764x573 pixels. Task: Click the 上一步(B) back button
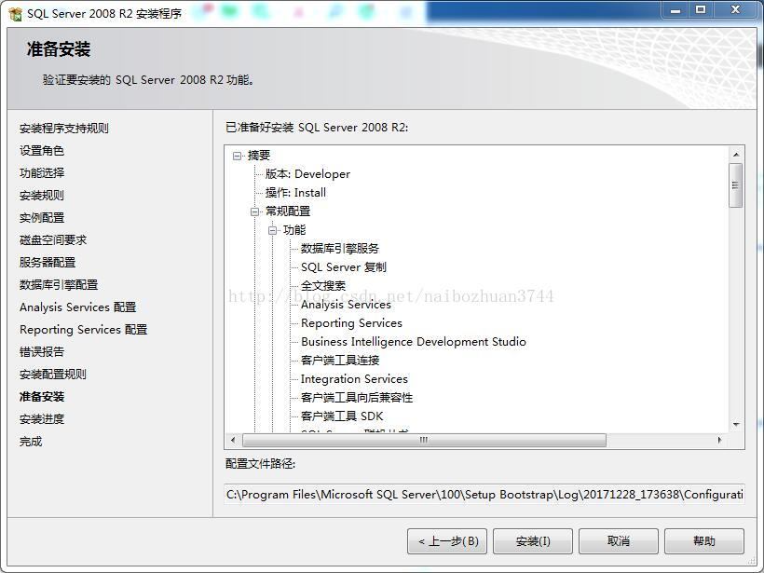(x=447, y=541)
